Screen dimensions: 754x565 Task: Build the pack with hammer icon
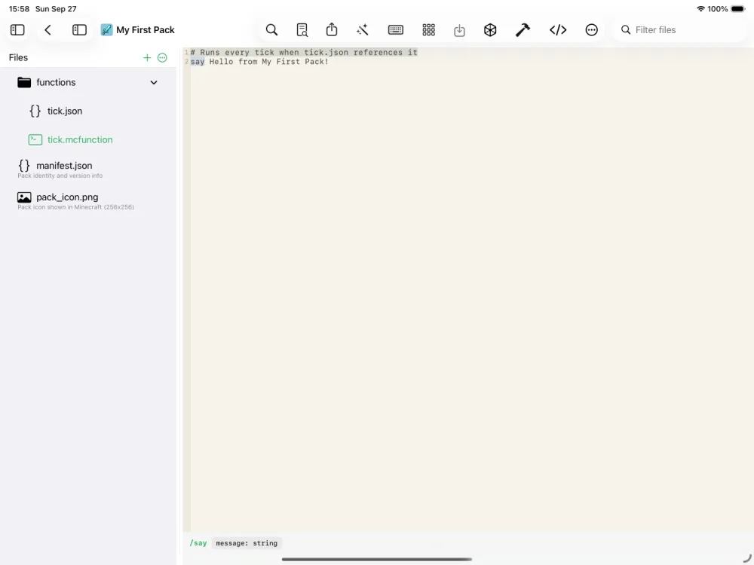[523, 30]
